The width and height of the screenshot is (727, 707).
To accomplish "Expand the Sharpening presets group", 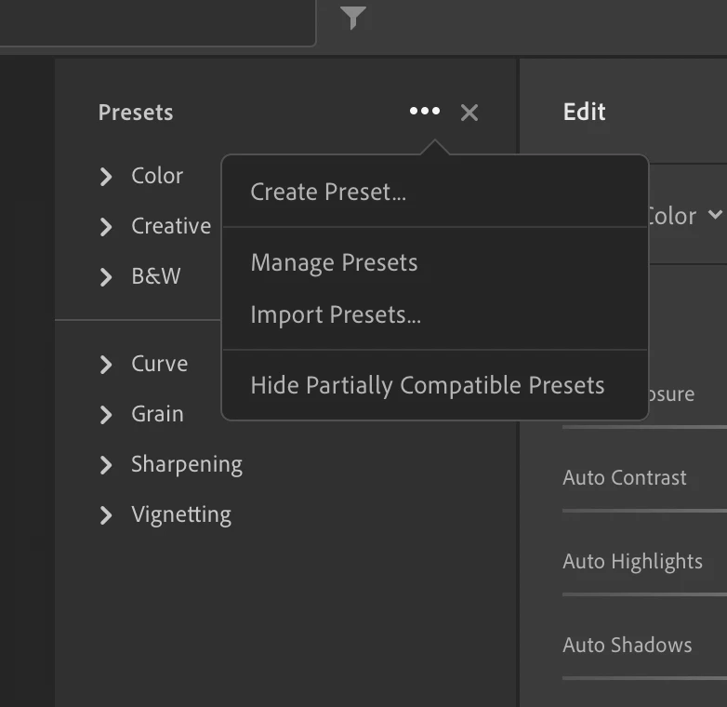I will (106, 464).
